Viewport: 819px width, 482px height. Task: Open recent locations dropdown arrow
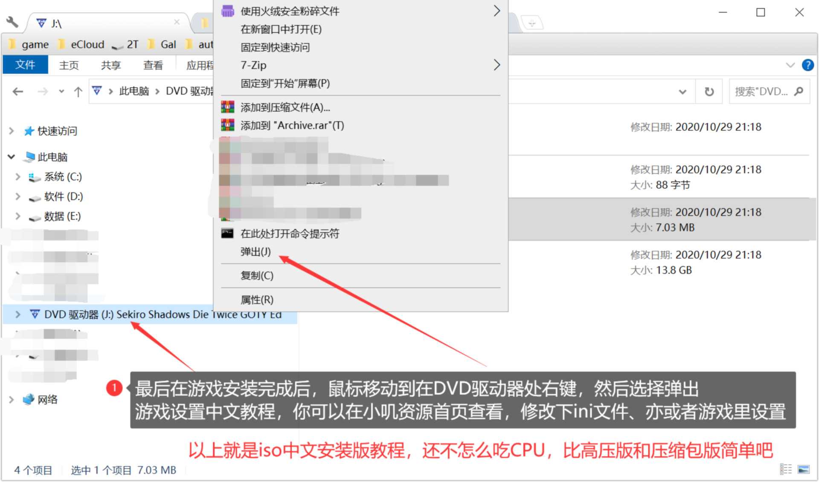coord(61,91)
